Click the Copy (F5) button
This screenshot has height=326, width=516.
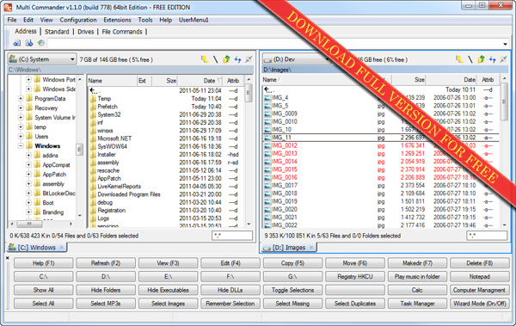pos(292,263)
